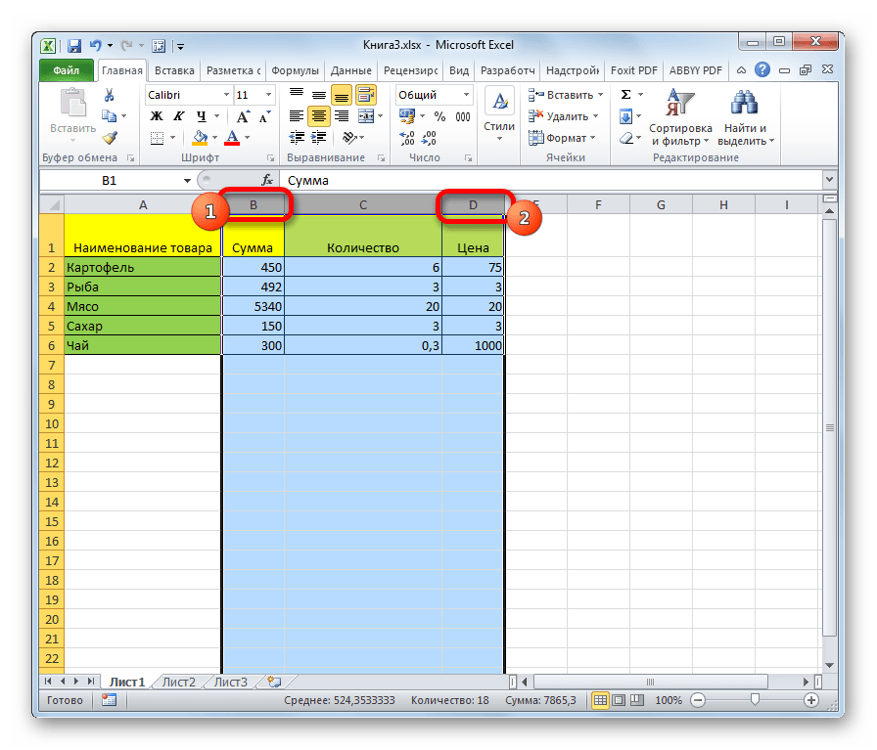This screenshot has height=750, width=877.
Task: Click the Percent style icon
Action: [438, 116]
